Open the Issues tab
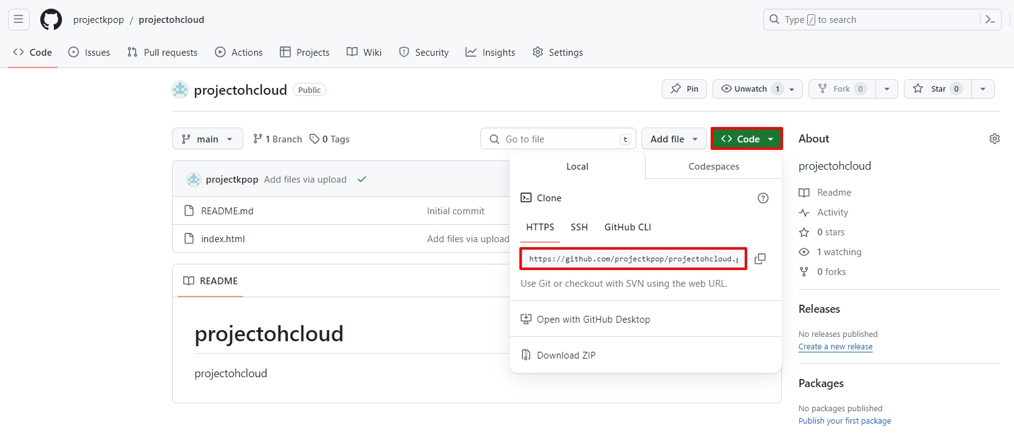The width and height of the screenshot is (1014, 436). pyautogui.click(x=89, y=53)
